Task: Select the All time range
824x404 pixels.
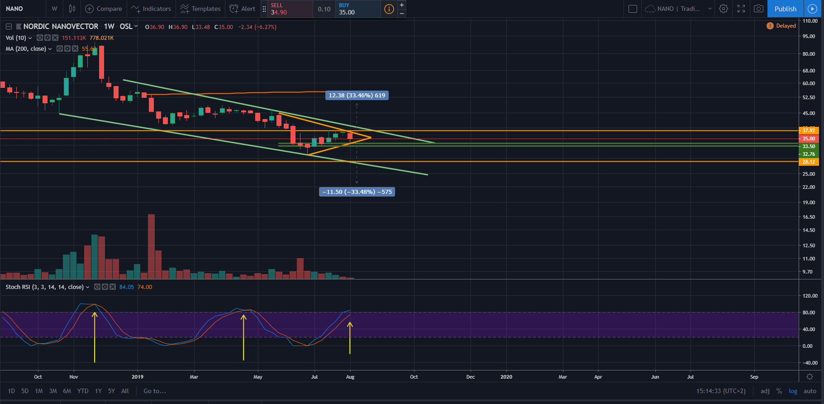Action: click(x=125, y=391)
